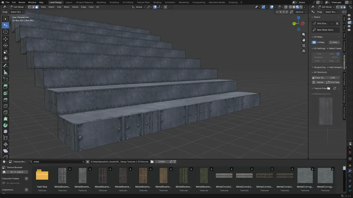Toggle snapping magnet in the header
This screenshot has height=198, width=353.
click(x=155, y=7)
